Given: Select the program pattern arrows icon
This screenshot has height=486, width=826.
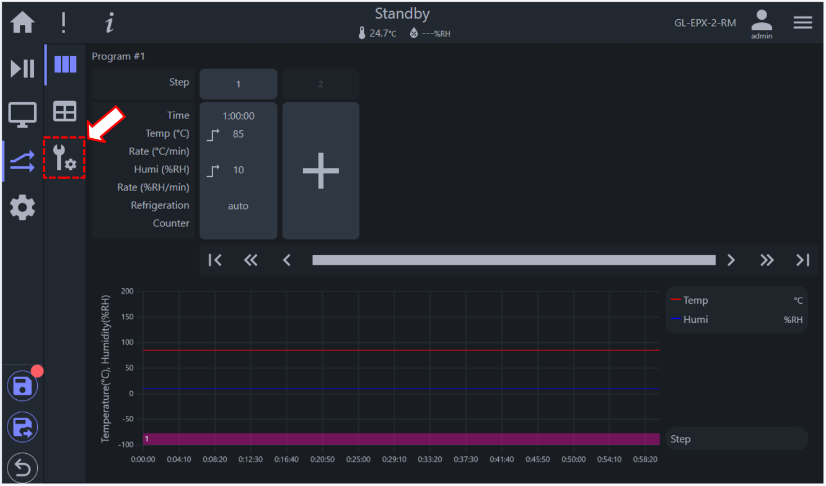Looking at the screenshot, I should [x=22, y=161].
